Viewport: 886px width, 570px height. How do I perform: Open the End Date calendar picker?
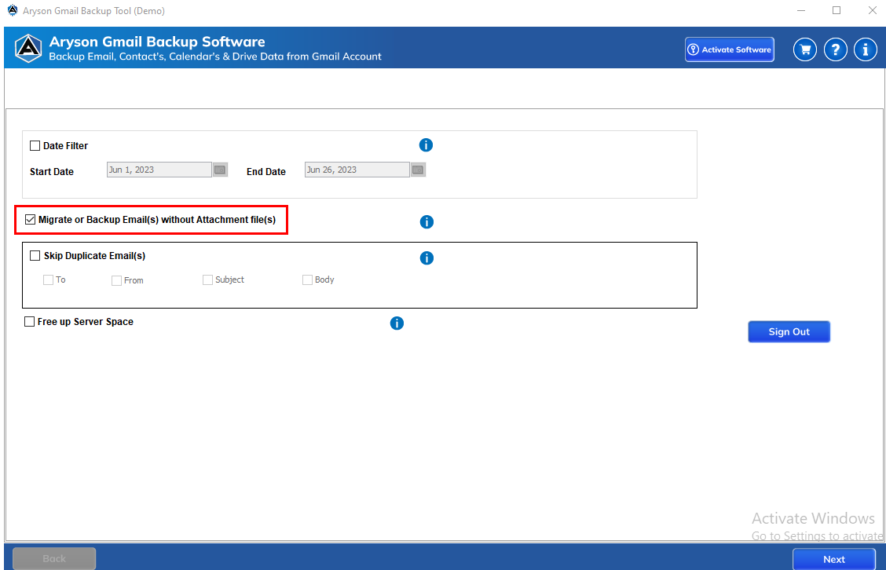click(x=418, y=170)
